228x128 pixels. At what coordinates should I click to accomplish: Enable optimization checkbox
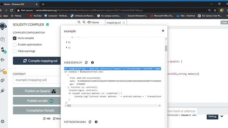[x=15, y=45]
